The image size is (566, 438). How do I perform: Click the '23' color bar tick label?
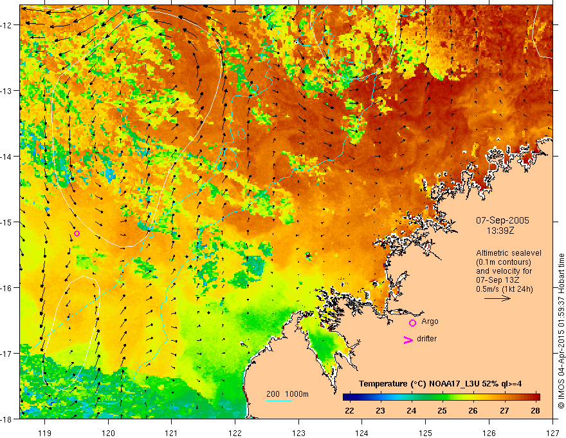(381, 410)
